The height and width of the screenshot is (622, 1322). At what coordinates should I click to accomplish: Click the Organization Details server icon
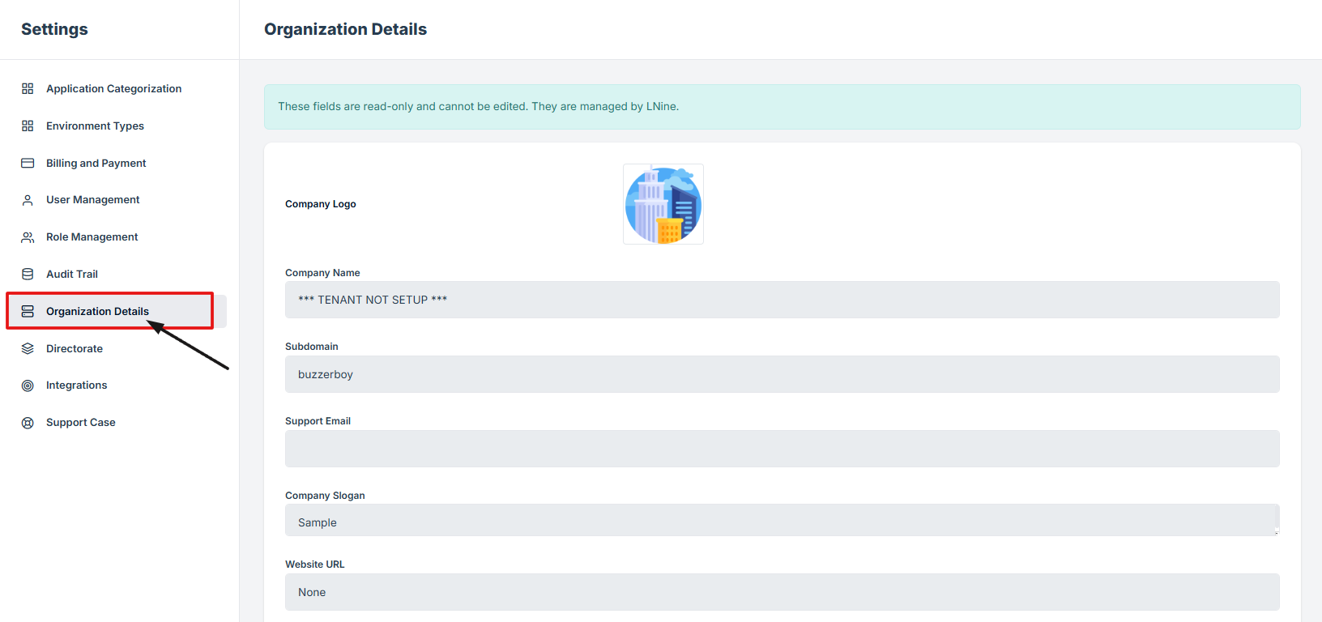(28, 311)
